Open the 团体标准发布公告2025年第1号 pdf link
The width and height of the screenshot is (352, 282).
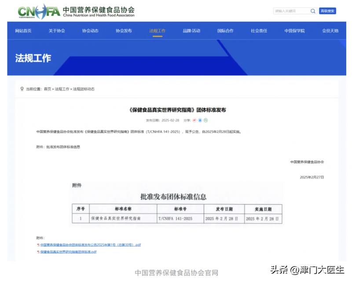[91, 245]
